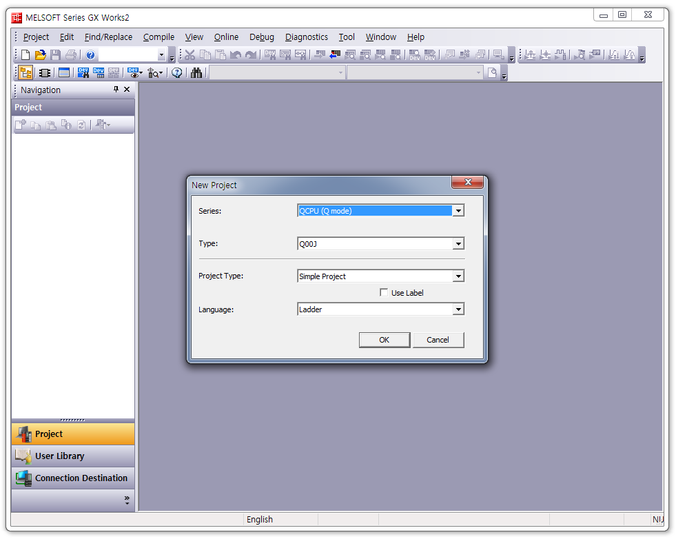Click the black binoculars find icon
The width and height of the screenshot is (676, 539).
pyautogui.click(x=196, y=73)
